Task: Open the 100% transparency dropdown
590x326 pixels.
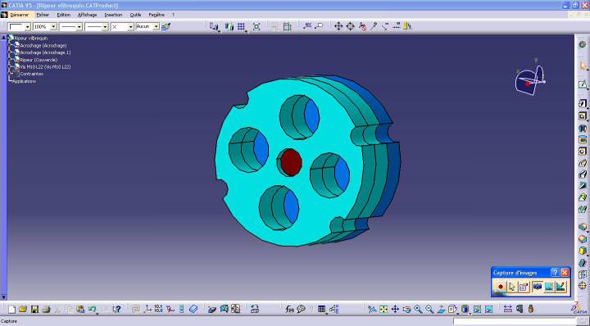Action: coord(45,27)
